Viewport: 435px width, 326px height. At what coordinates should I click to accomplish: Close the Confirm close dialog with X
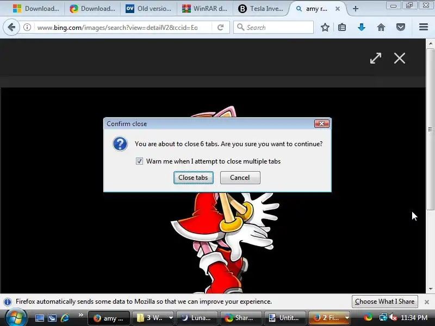322,124
